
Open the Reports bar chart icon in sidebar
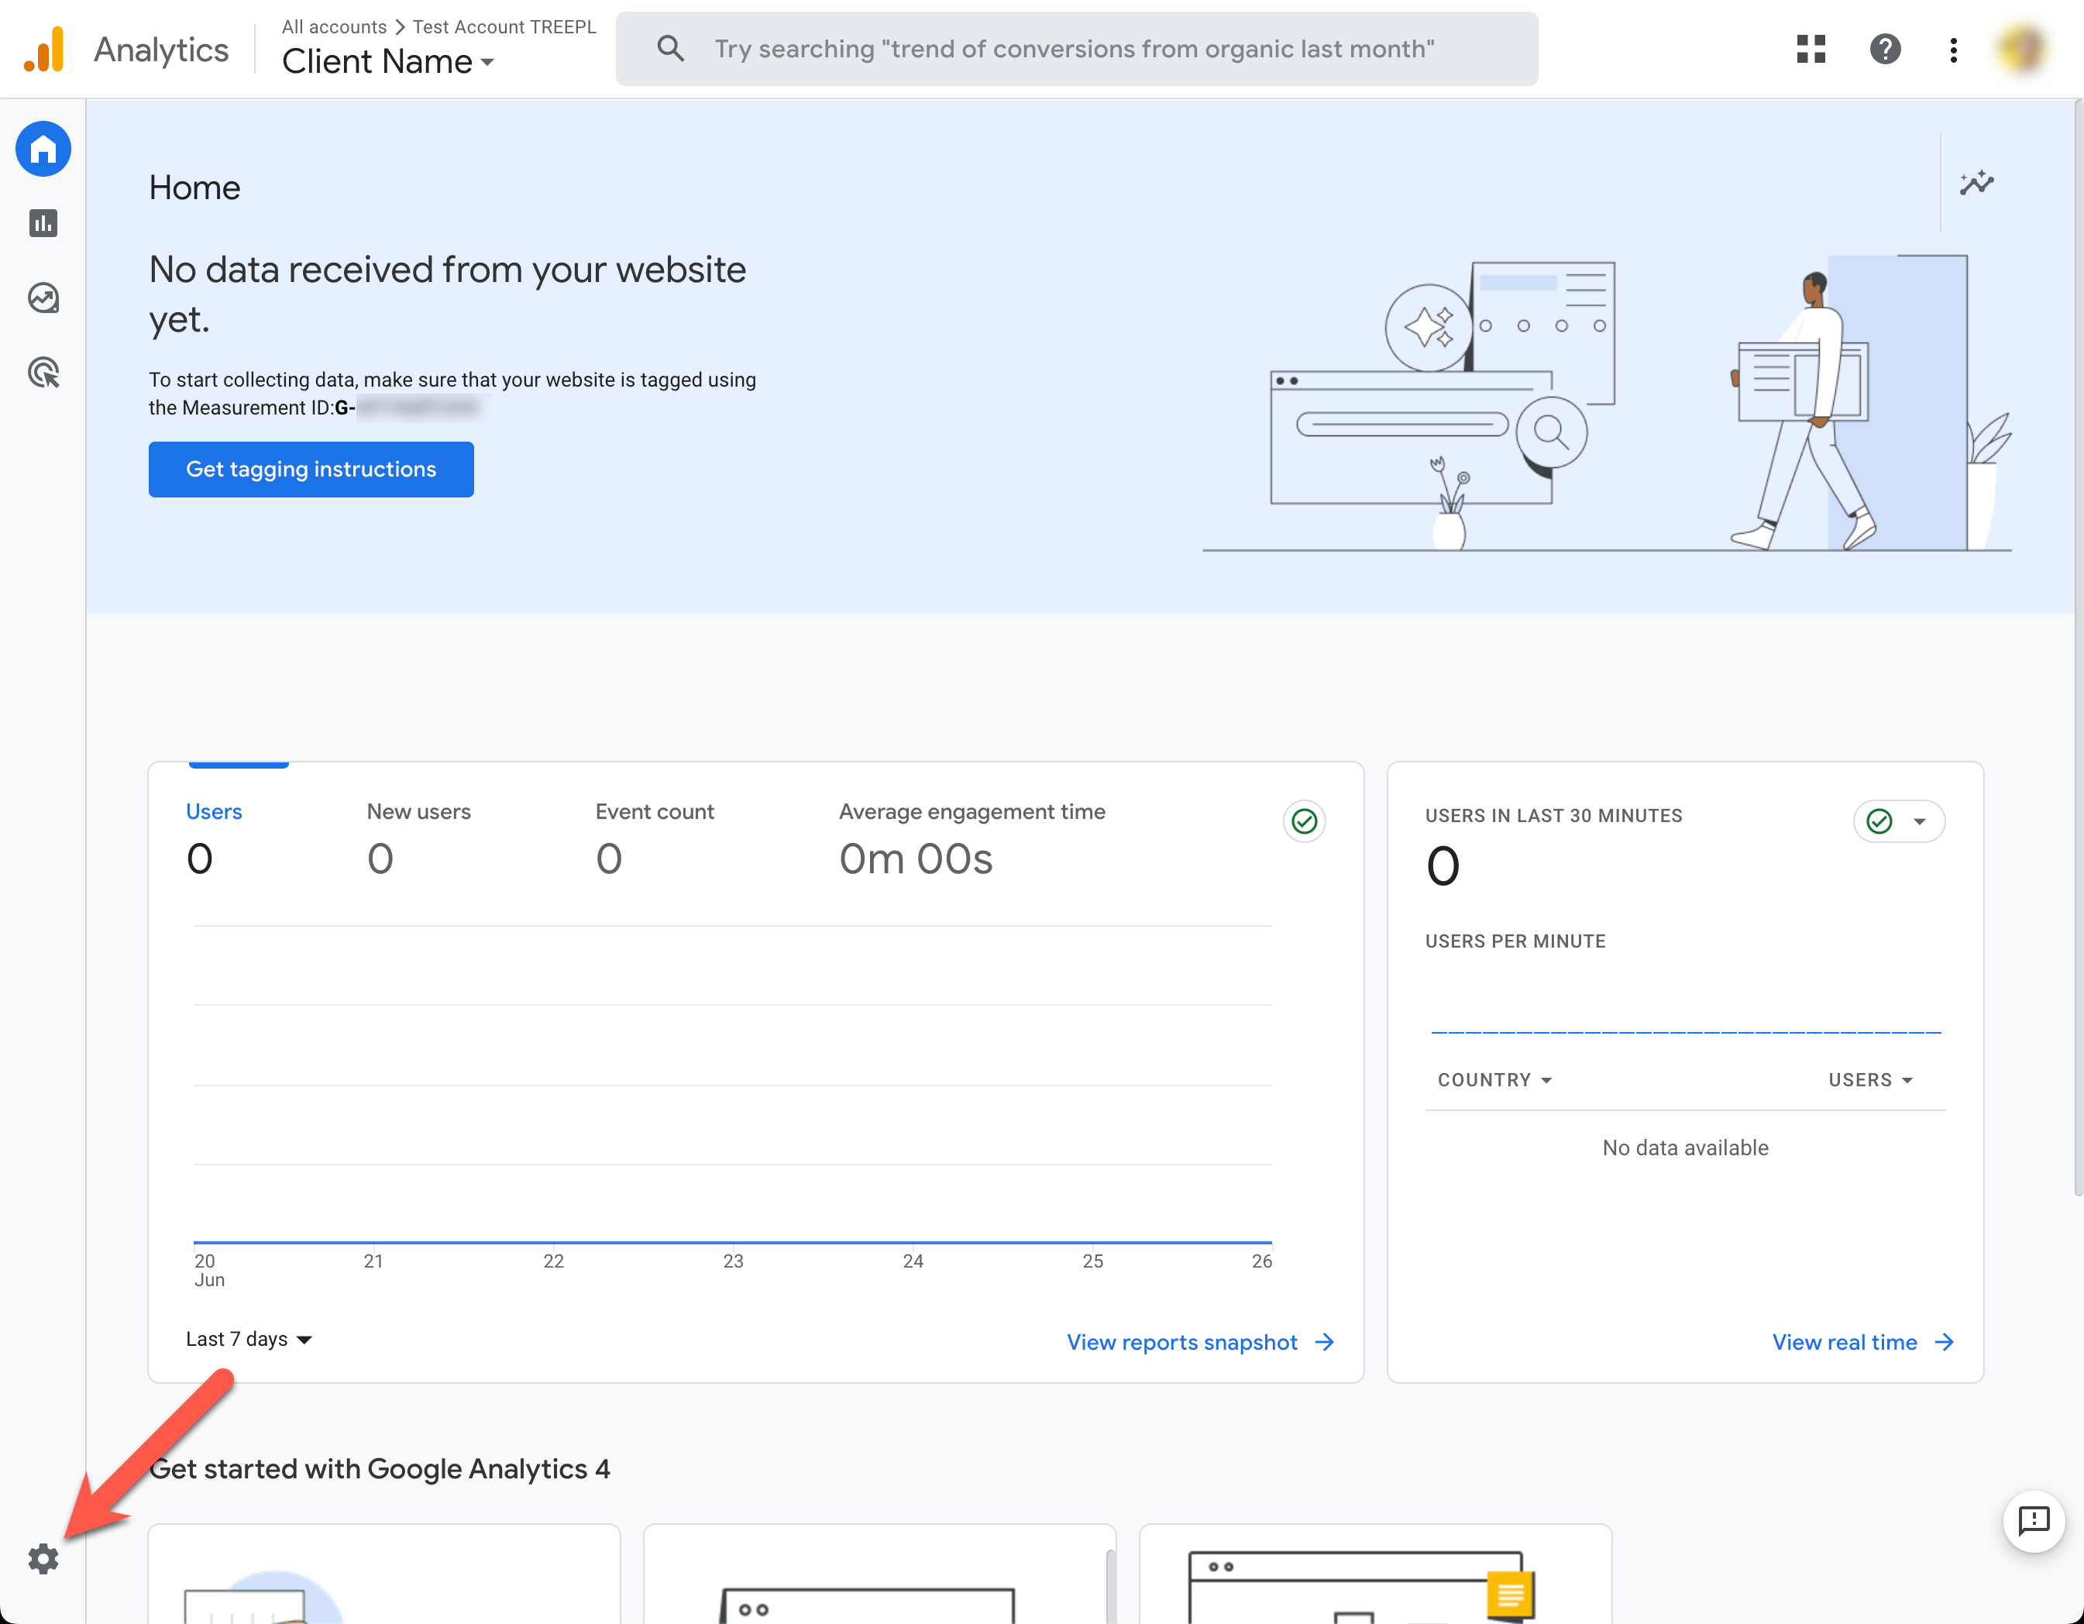pos(43,223)
